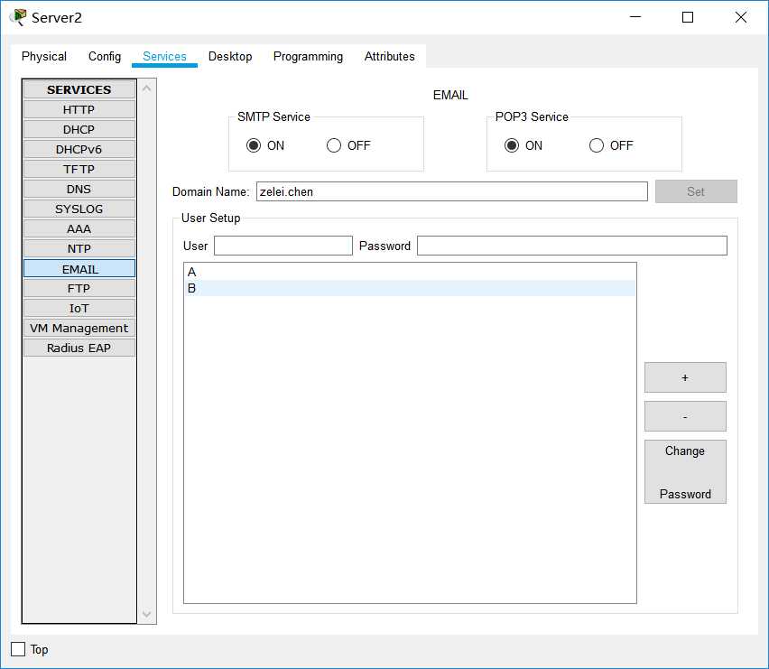
Task: Click the Change Password button
Action: (685, 472)
